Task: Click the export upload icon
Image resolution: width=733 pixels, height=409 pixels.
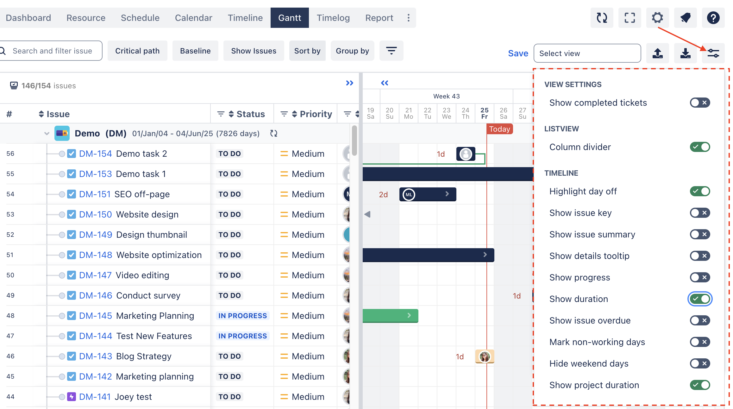Action: tap(657, 53)
